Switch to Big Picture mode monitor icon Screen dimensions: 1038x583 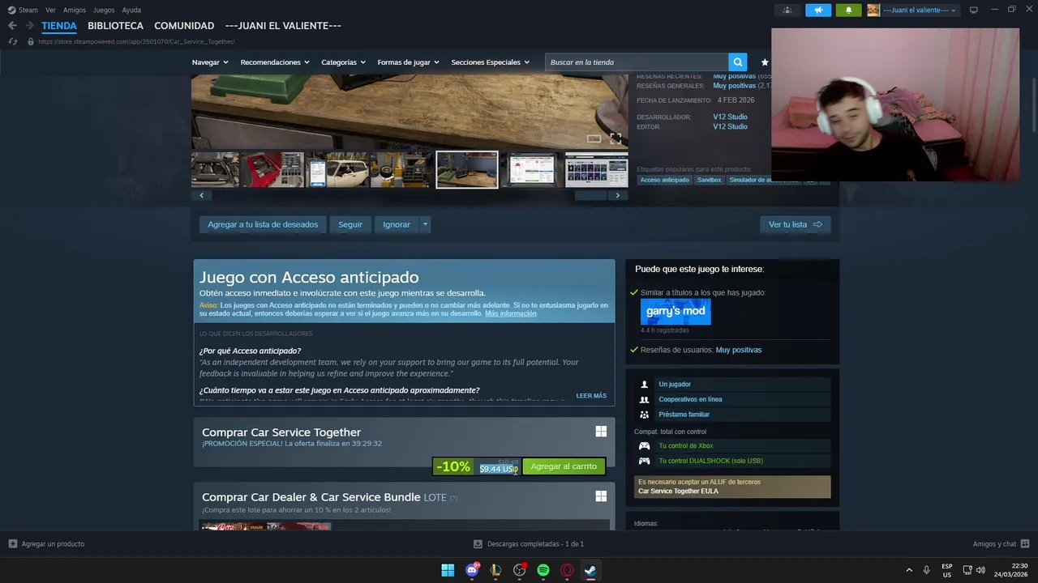tap(973, 10)
